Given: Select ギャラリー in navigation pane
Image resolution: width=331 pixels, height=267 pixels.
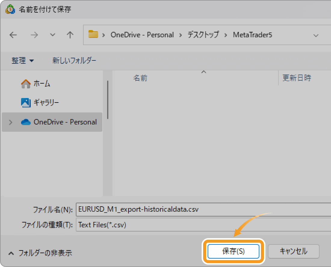Looking at the screenshot, I should tap(52, 103).
